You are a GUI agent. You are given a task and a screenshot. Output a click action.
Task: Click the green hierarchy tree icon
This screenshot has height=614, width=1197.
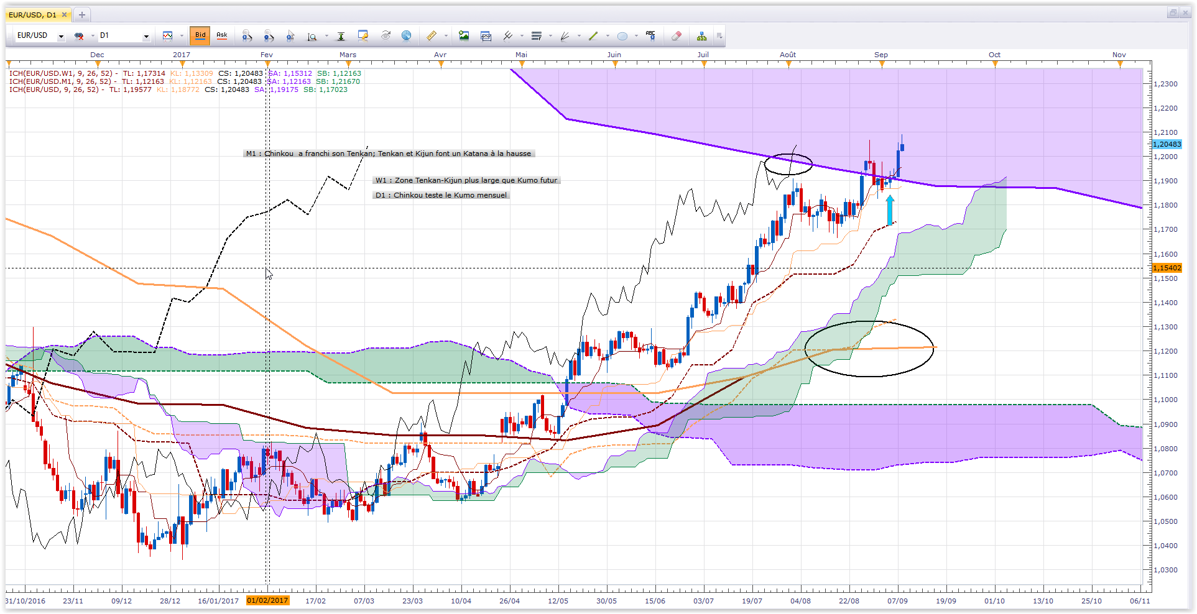[701, 36]
